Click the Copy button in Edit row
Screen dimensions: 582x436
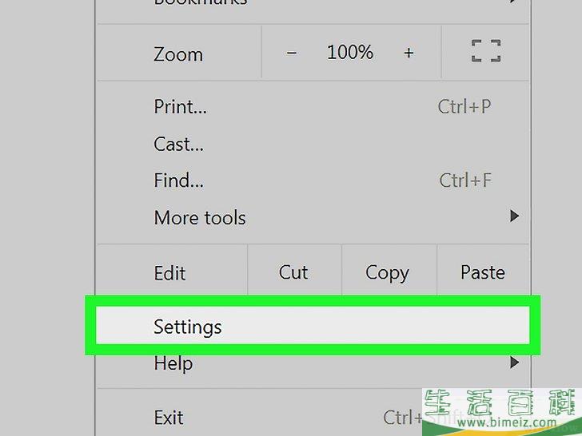(x=388, y=272)
